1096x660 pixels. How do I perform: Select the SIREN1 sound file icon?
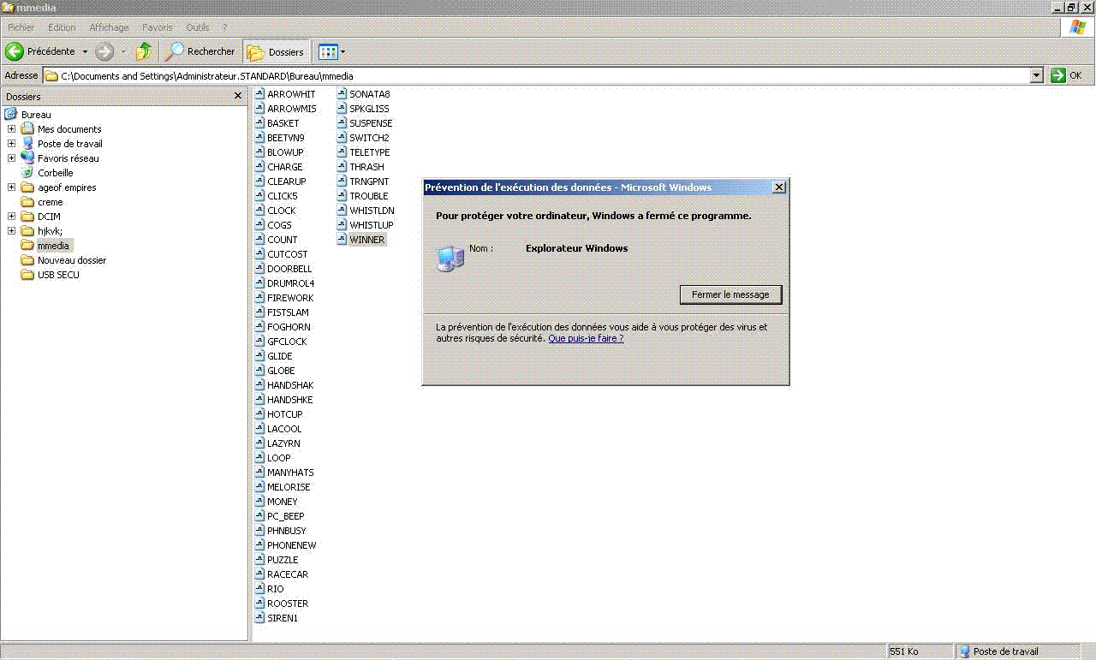tap(260, 618)
